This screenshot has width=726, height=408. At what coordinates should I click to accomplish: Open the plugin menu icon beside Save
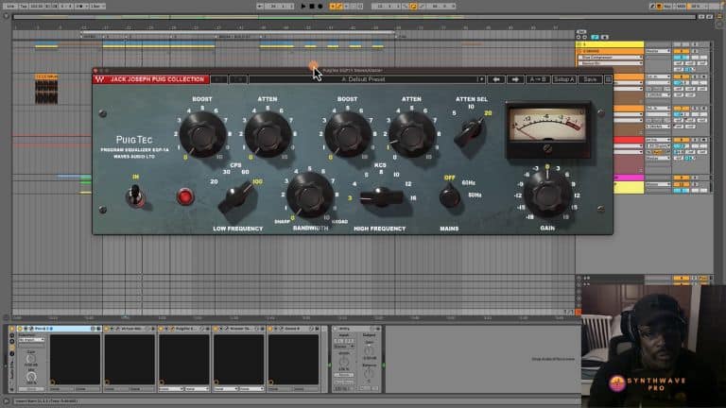[609, 79]
